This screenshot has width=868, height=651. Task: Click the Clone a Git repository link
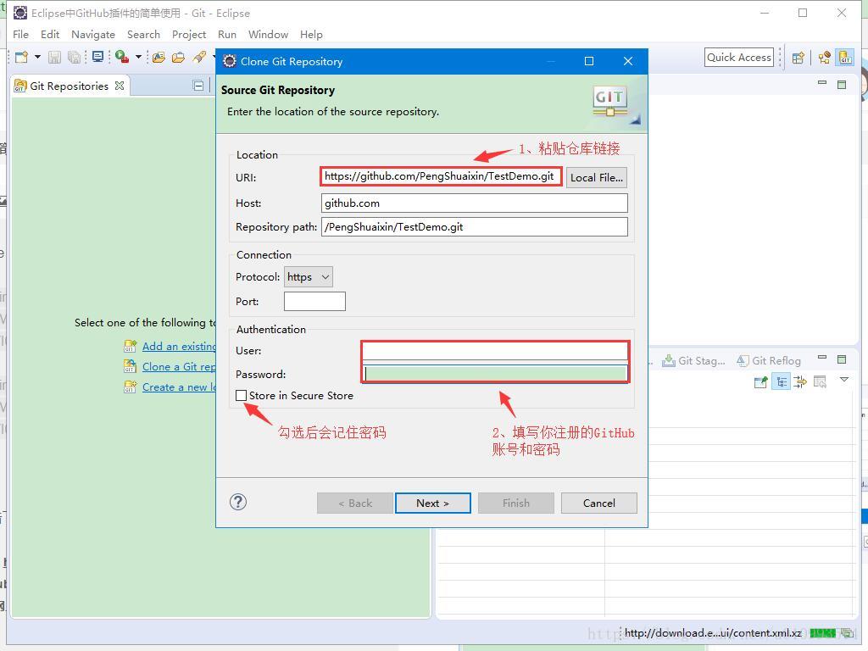tap(179, 367)
